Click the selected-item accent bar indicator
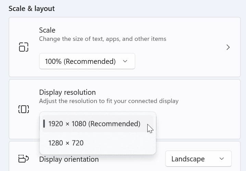Viewport: 246px width, 171px height. (x=44, y=124)
